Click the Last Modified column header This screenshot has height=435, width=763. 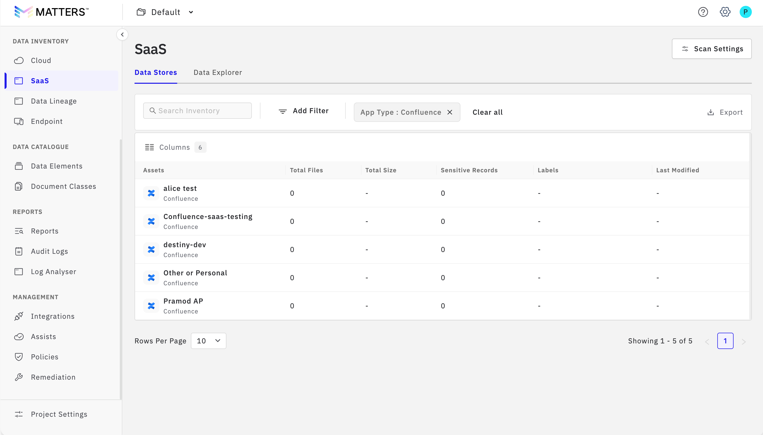tap(677, 170)
